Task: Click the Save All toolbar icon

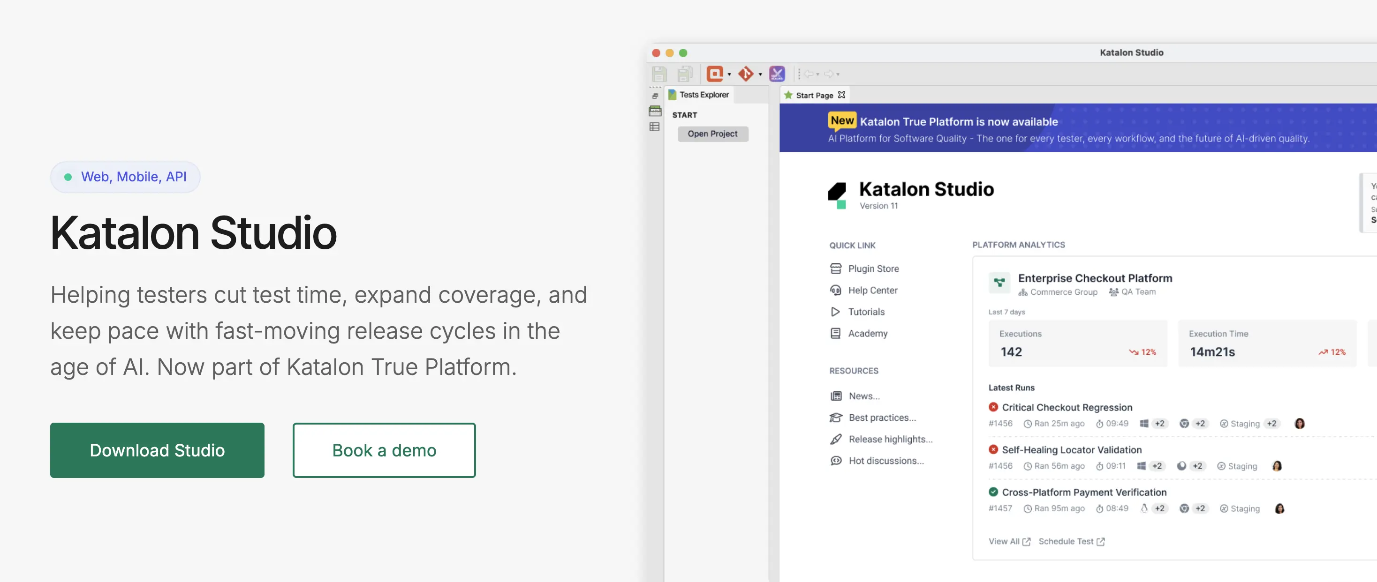Action: tap(685, 74)
